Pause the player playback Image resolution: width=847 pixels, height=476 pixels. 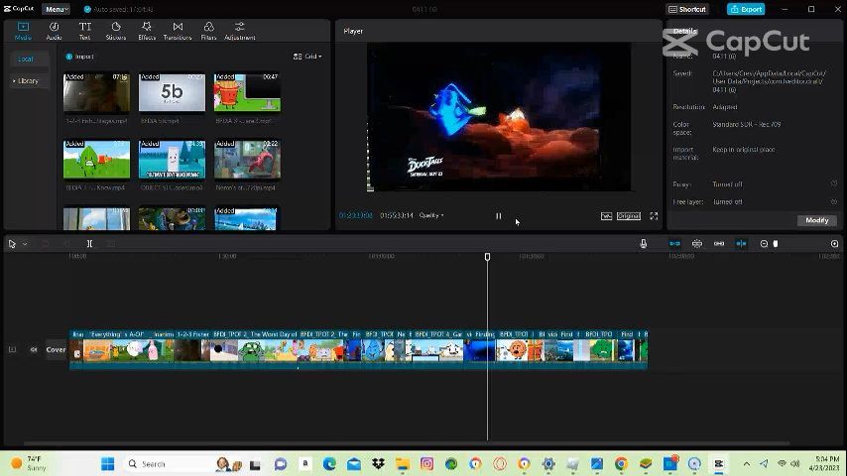click(x=498, y=215)
